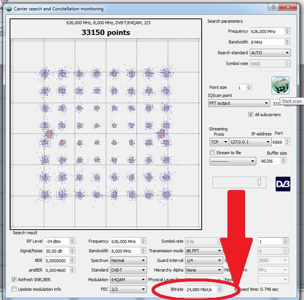Open the IP-address 127.0.0.1 dropdown

250,142
